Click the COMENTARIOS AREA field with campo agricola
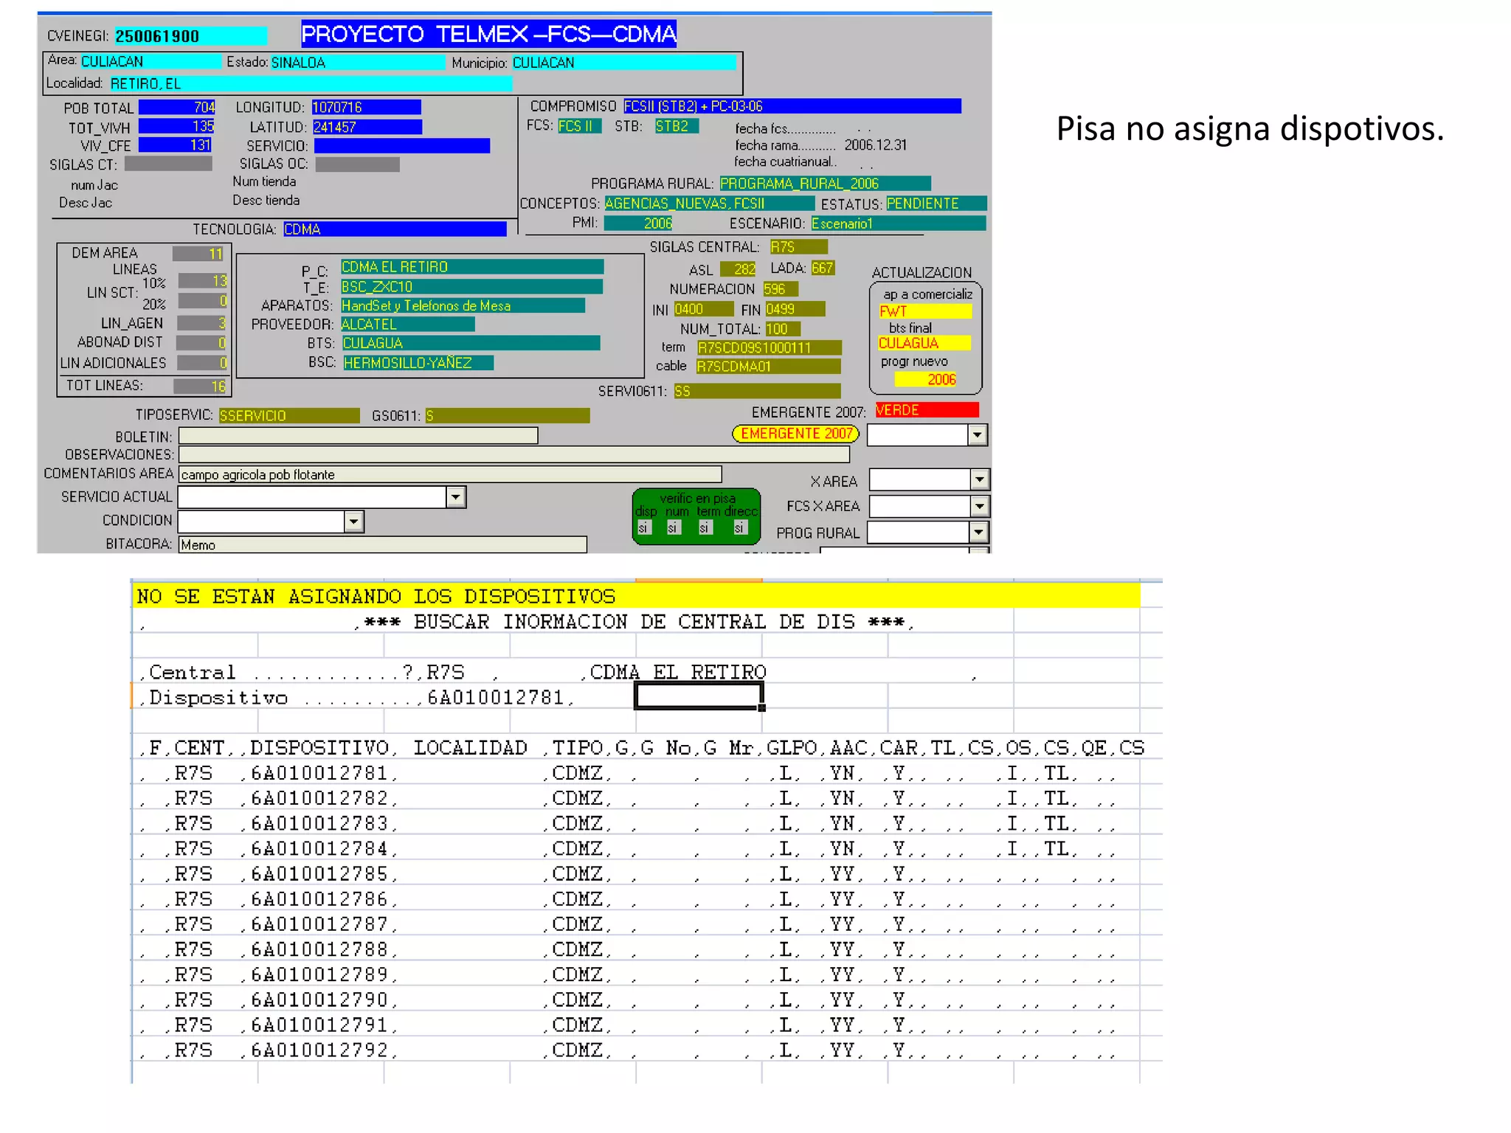The width and height of the screenshot is (1511, 1133). pyautogui.click(x=450, y=474)
